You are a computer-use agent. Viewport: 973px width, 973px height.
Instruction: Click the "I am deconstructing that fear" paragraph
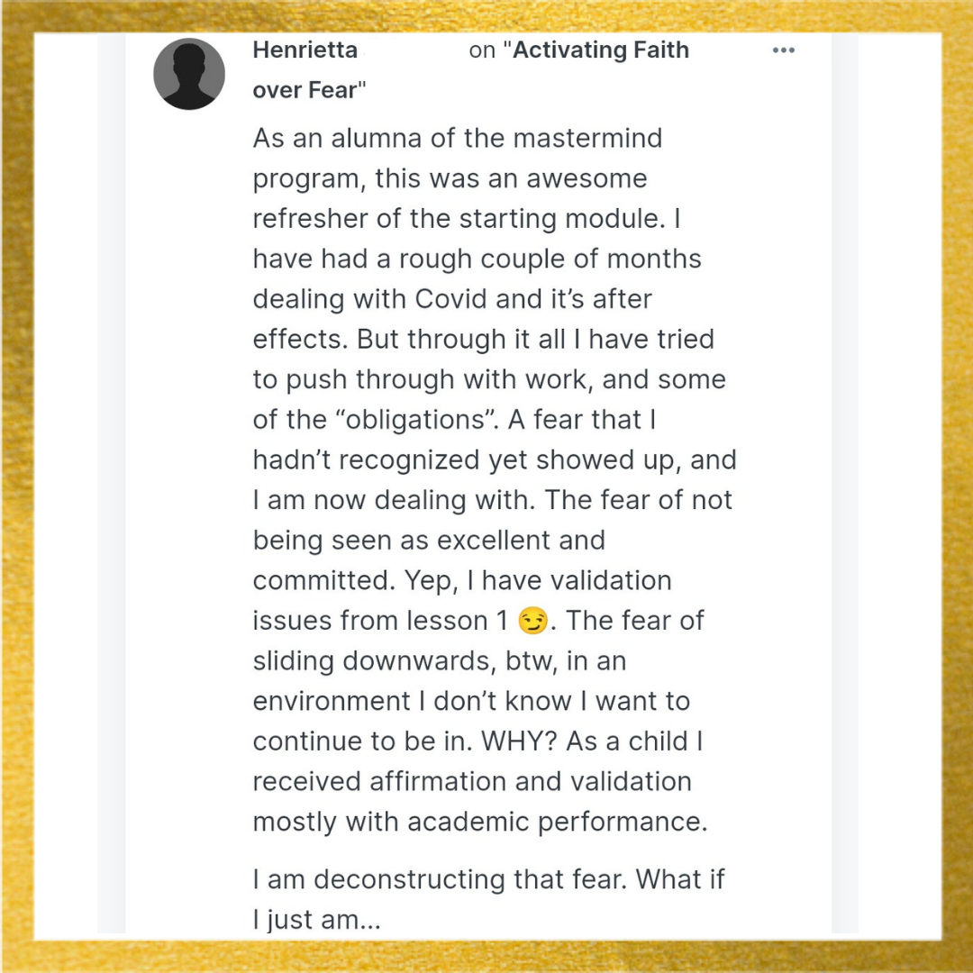click(x=488, y=899)
